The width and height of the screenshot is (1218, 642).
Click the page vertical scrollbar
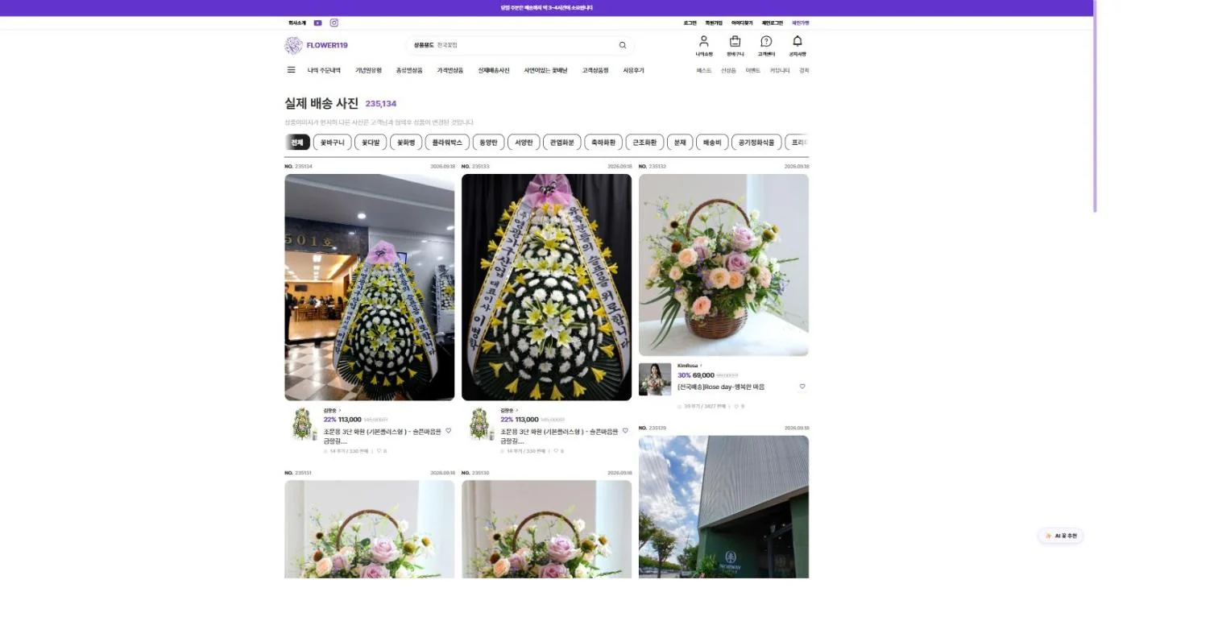tap(1096, 106)
